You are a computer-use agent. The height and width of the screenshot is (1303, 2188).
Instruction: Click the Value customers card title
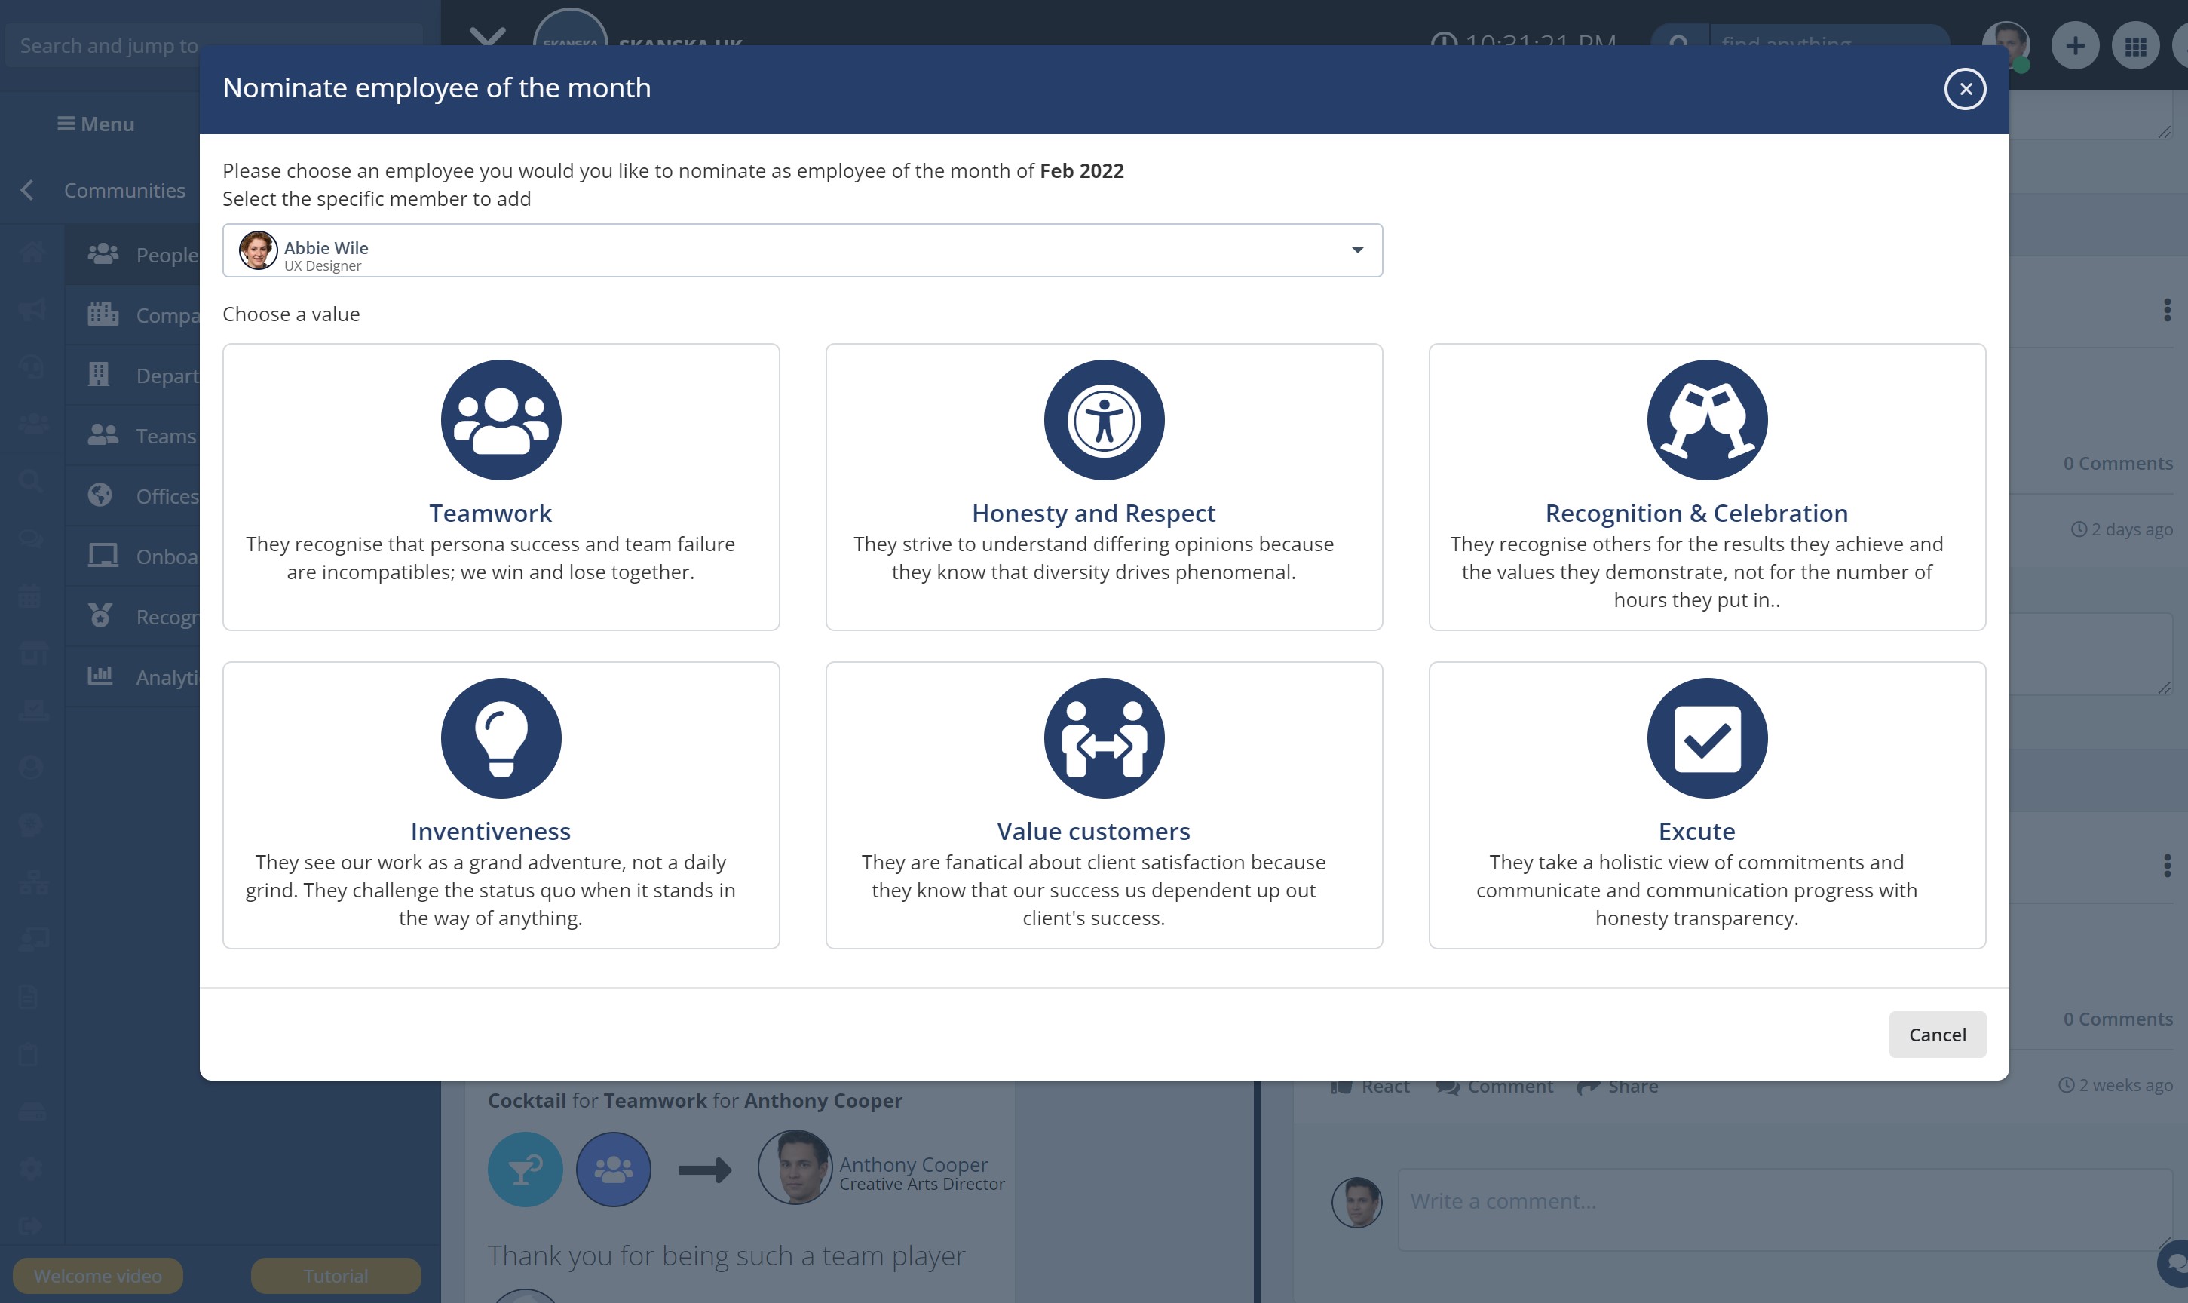pyautogui.click(x=1092, y=831)
